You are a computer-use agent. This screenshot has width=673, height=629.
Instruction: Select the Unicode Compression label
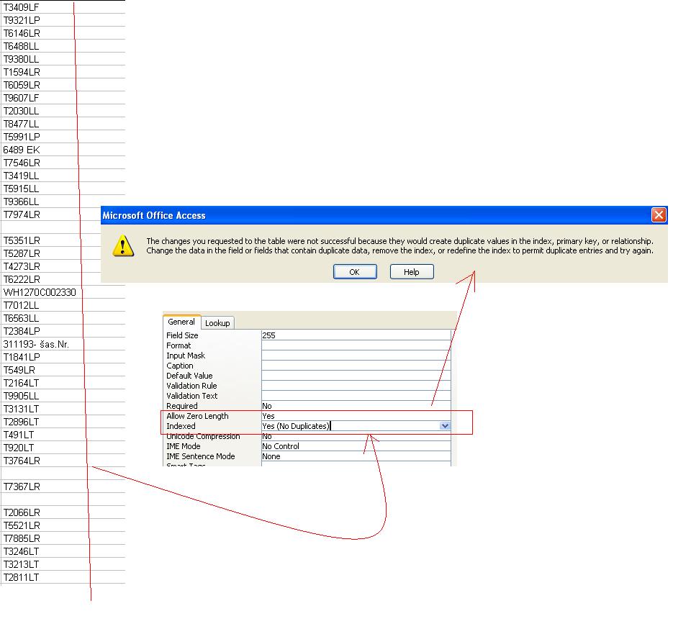pos(203,436)
